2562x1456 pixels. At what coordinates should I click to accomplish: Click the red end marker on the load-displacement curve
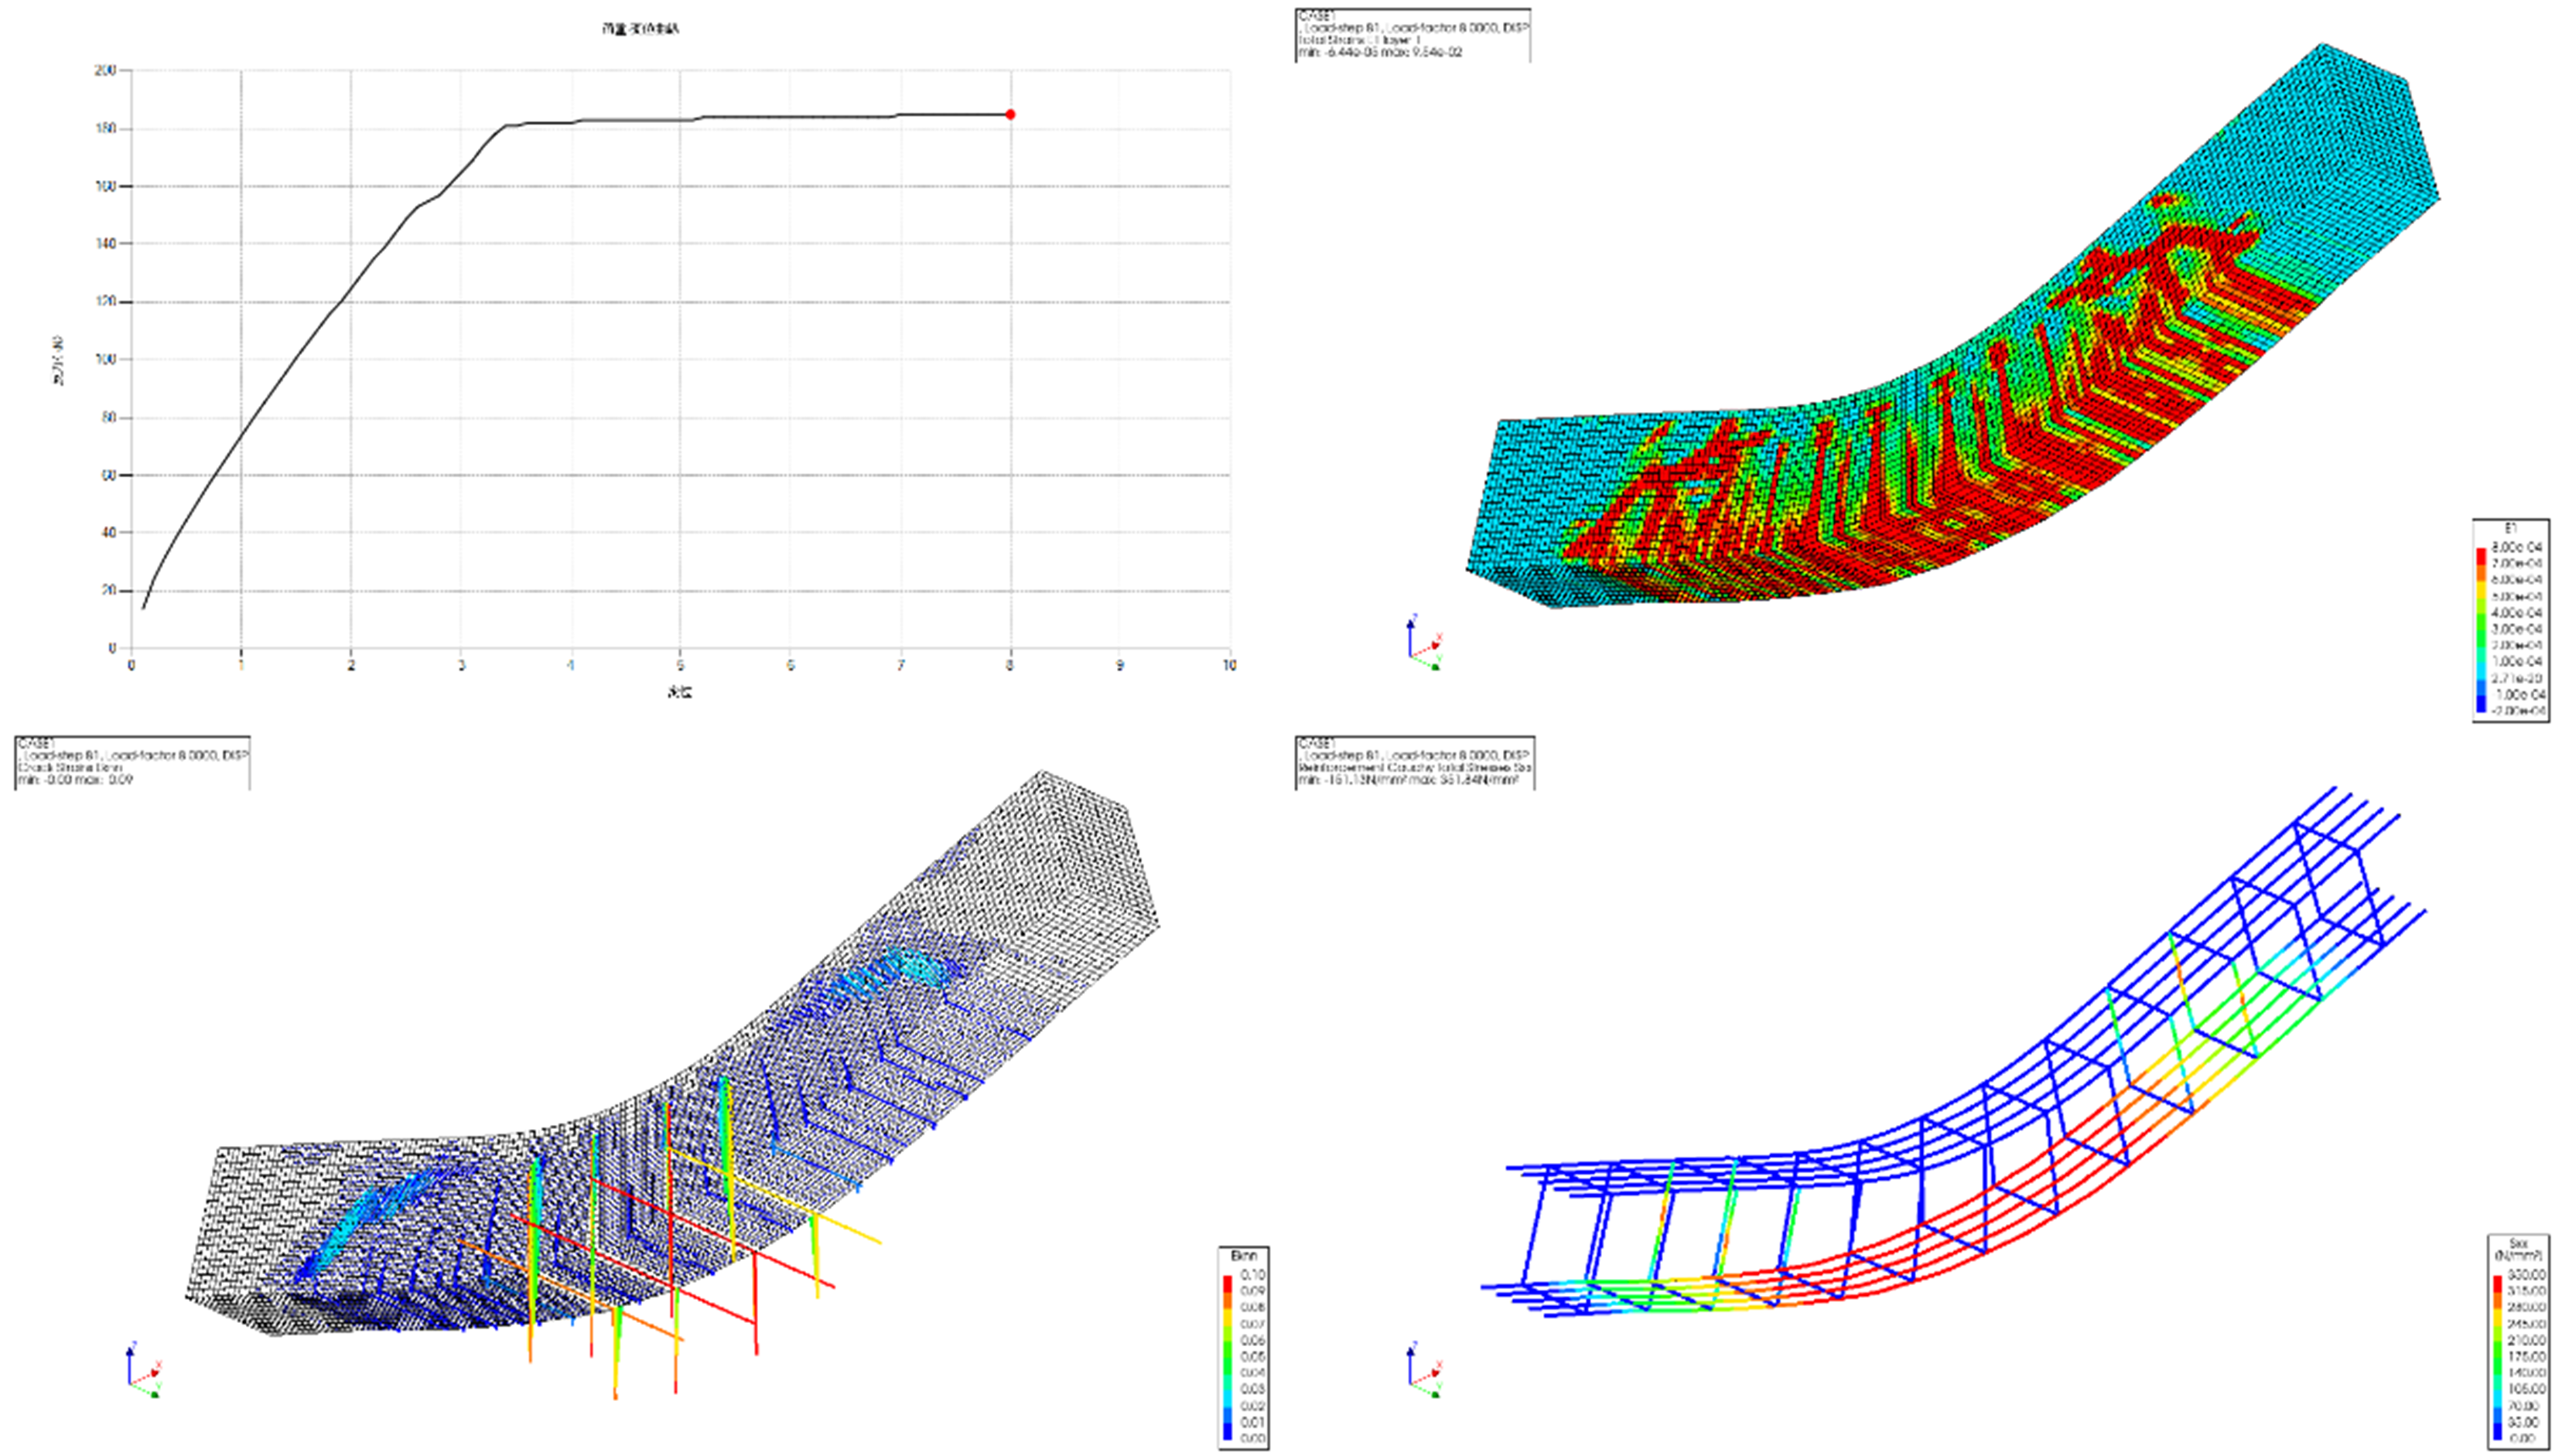[1010, 114]
